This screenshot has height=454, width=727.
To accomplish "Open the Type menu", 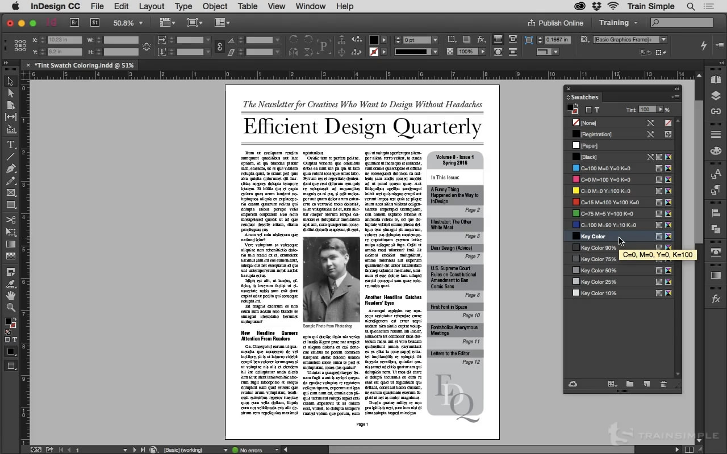I will 183,6.
